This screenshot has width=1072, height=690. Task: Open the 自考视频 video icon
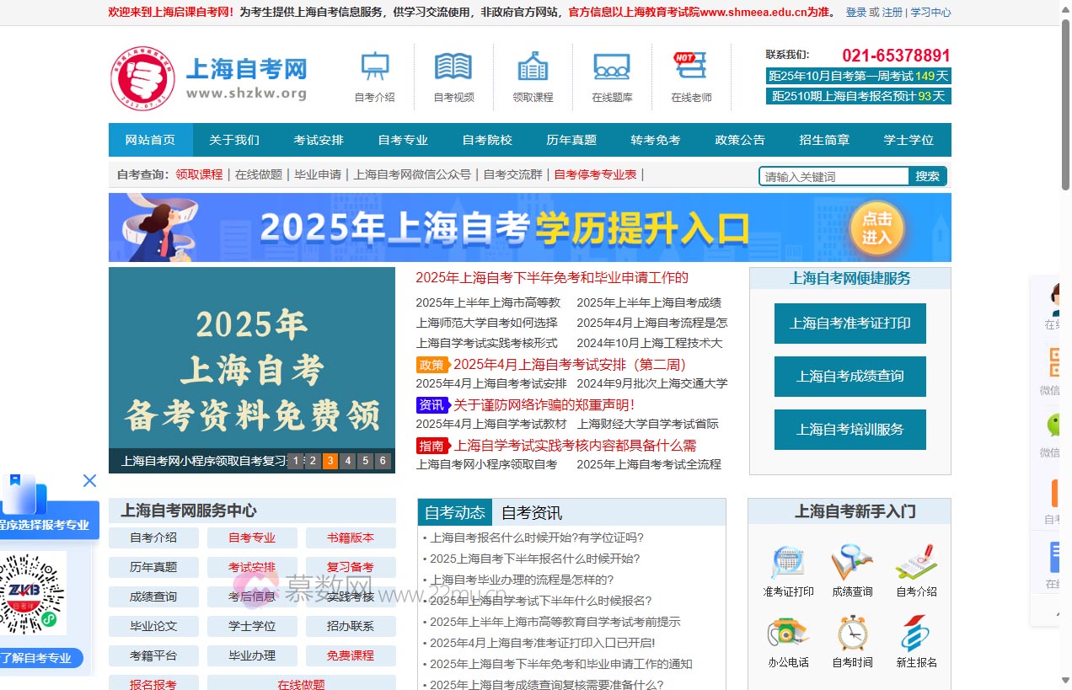pos(453,67)
